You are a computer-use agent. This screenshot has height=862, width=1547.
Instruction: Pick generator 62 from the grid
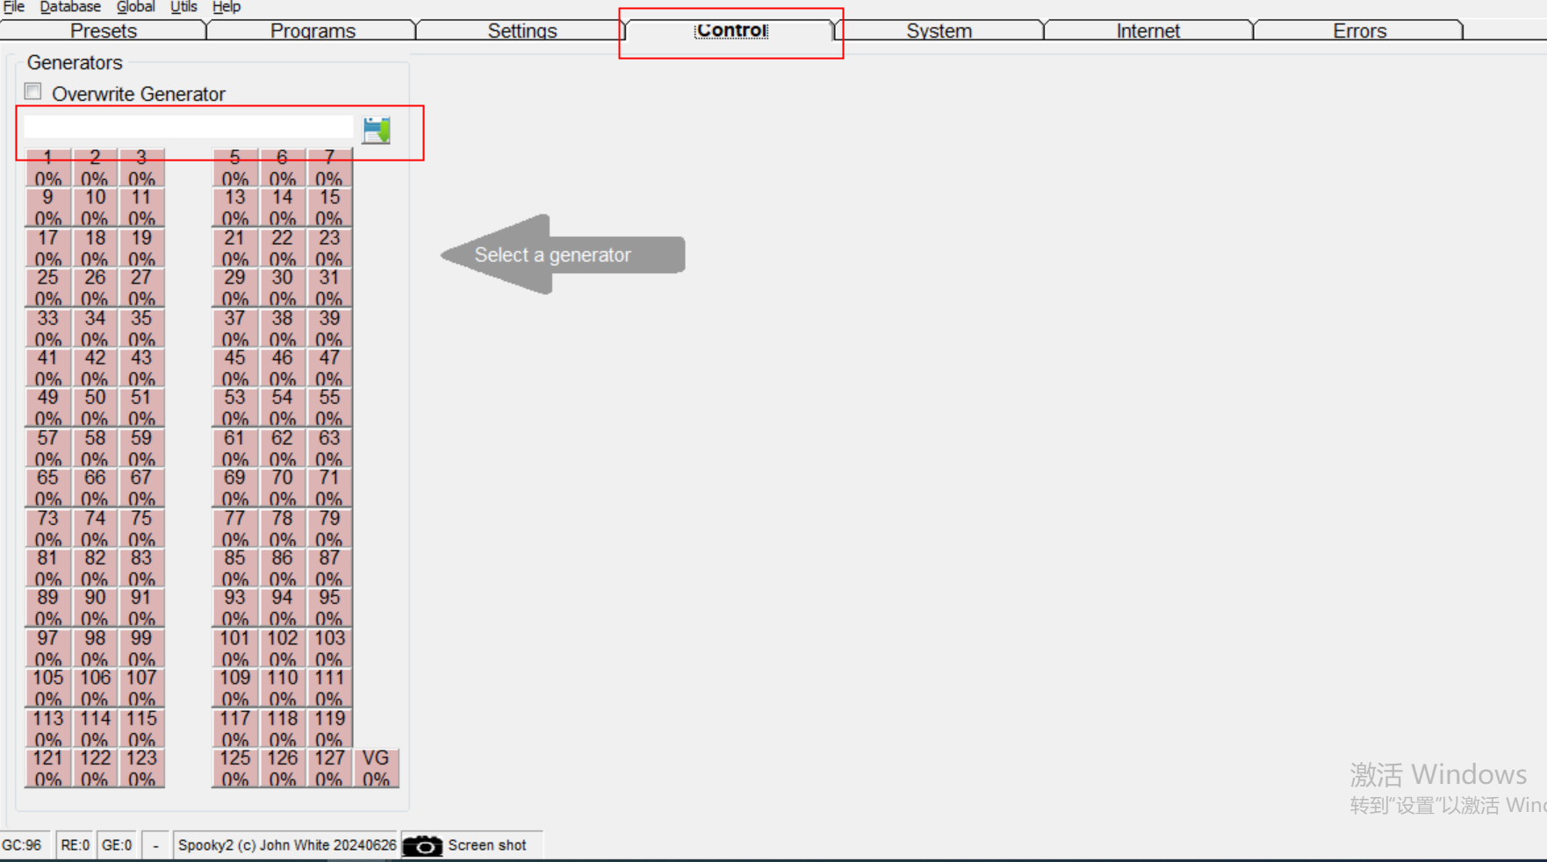coord(282,448)
